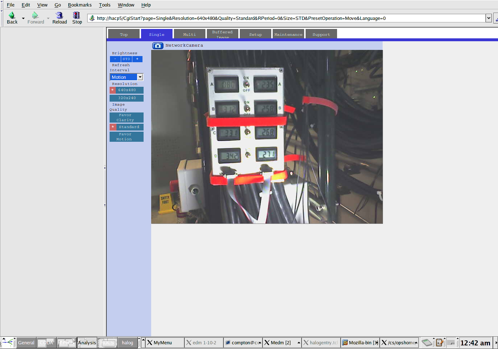Open the edm 1-10-2 taskbar window
Screen dimensions: 498x349
click(204, 342)
